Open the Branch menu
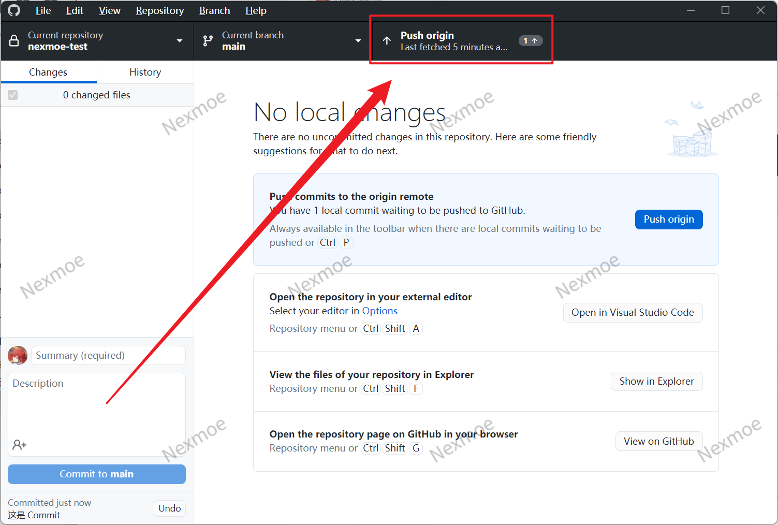778x525 pixels. coord(214,11)
